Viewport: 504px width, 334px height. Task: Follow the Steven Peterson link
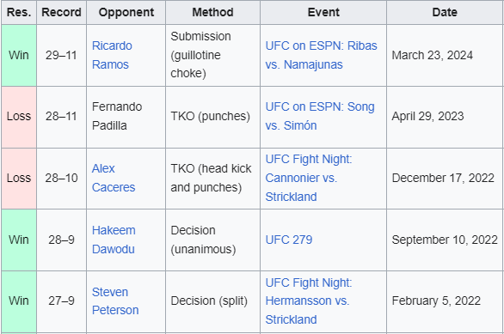click(115, 301)
